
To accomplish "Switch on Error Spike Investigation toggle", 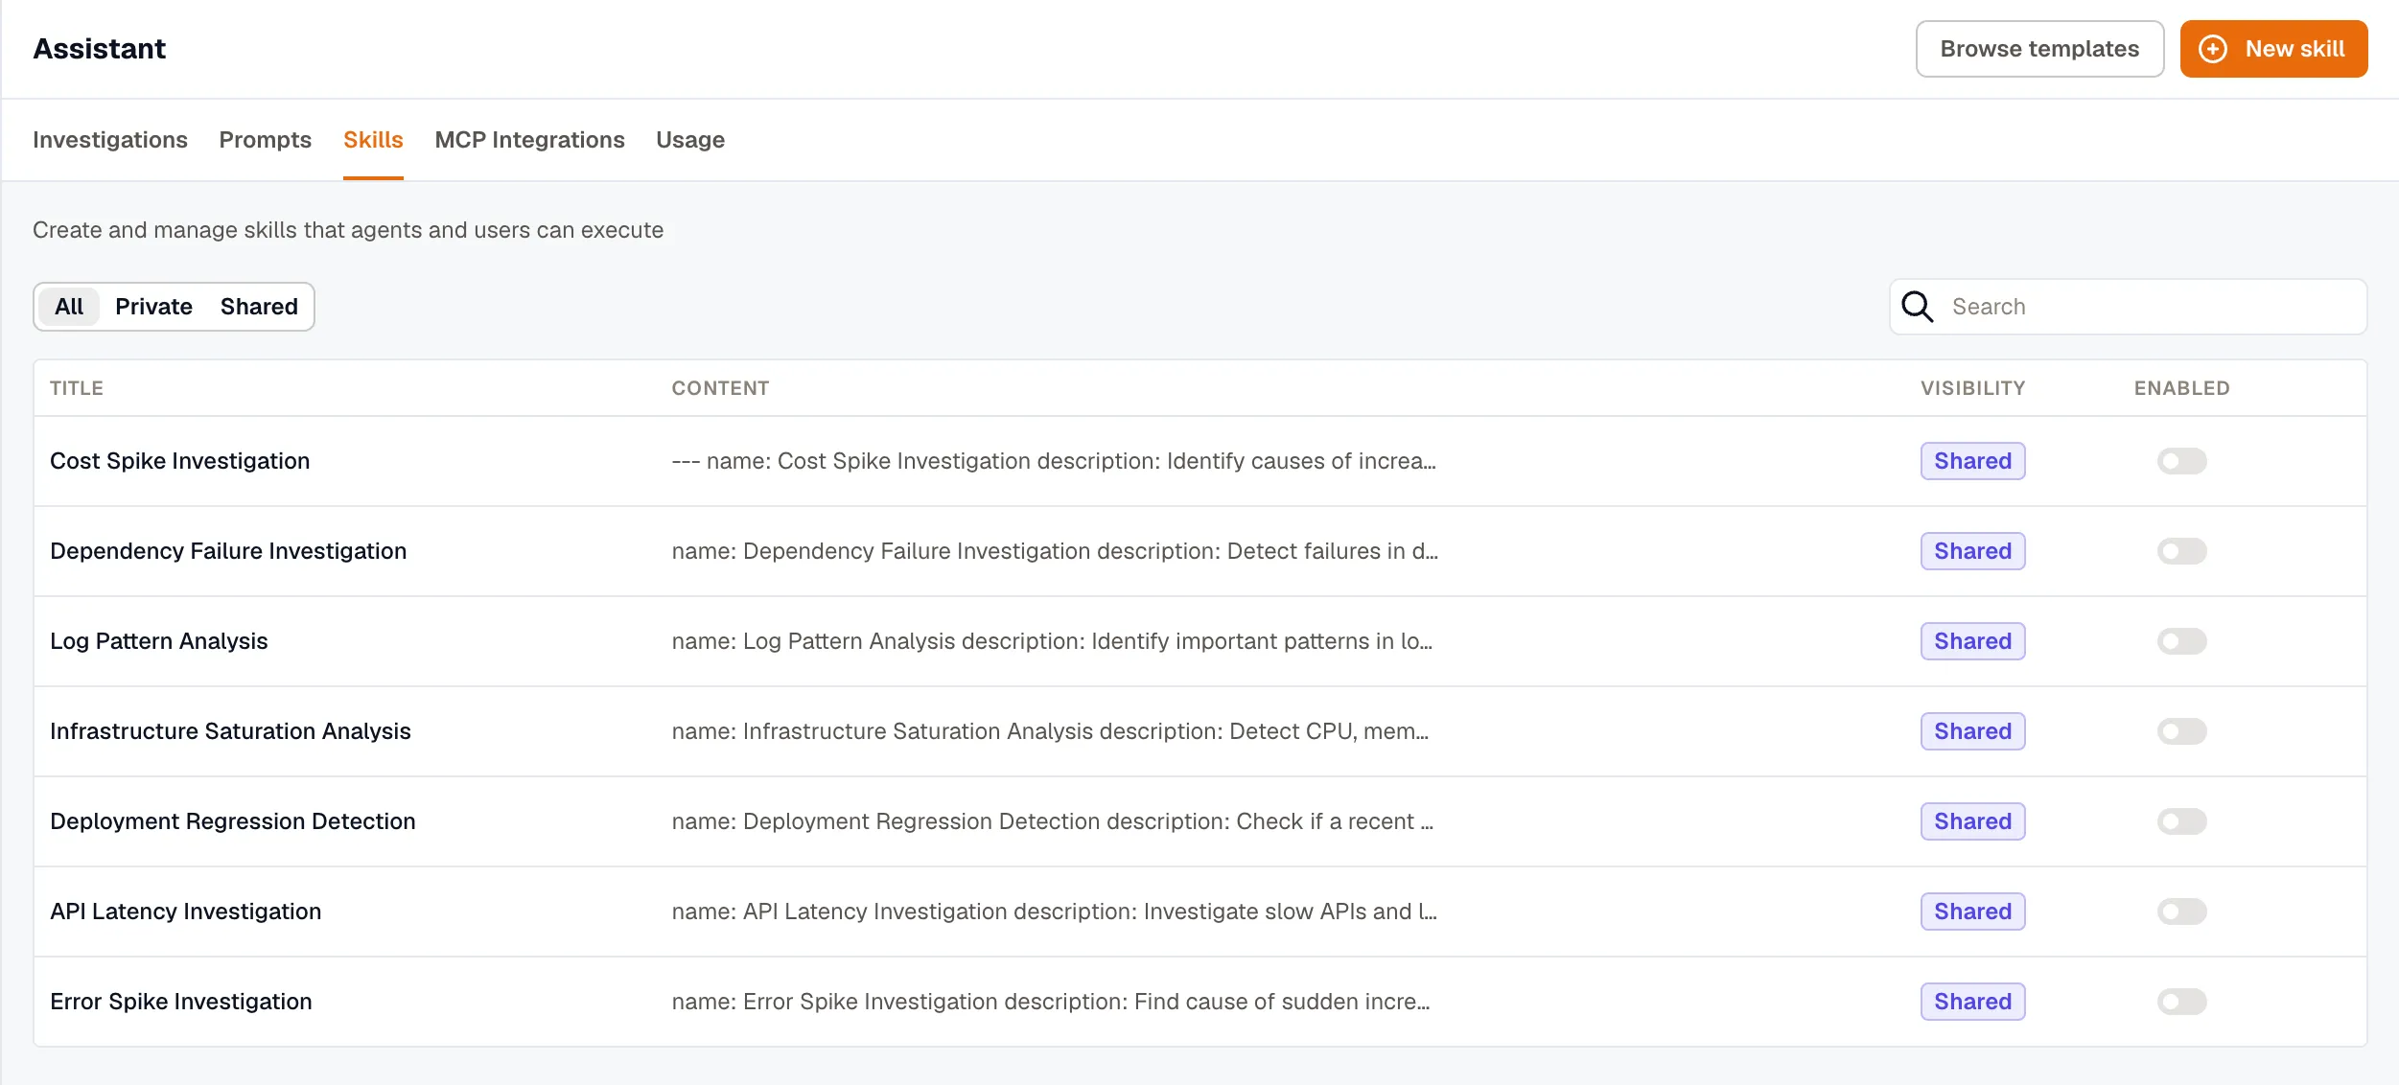I will 2181,1002.
